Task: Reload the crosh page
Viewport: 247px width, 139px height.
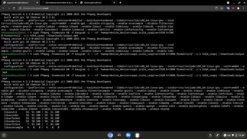Action: 14,8
